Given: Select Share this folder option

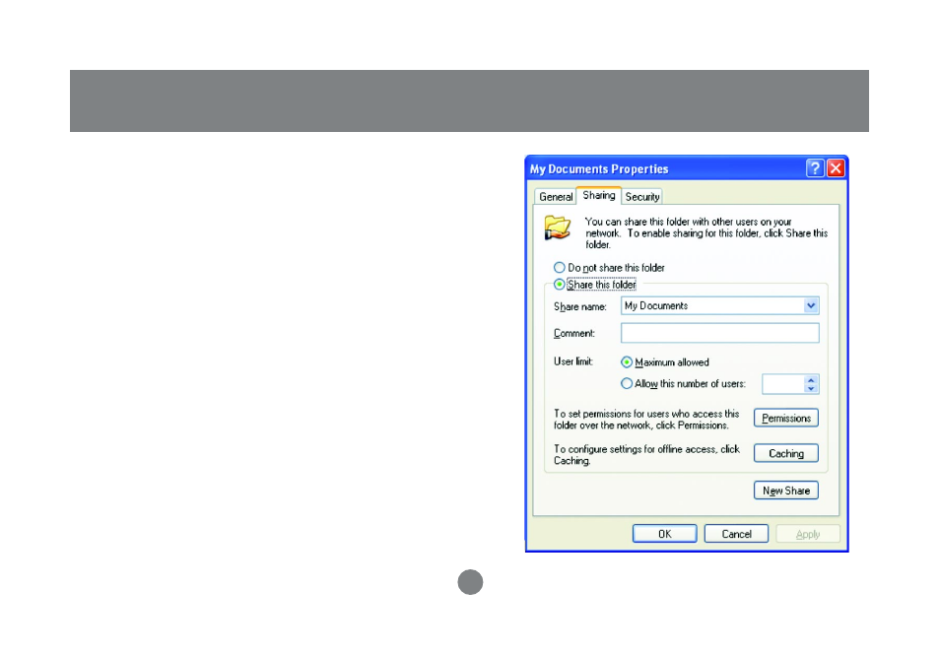Looking at the screenshot, I should pos(595,285).
